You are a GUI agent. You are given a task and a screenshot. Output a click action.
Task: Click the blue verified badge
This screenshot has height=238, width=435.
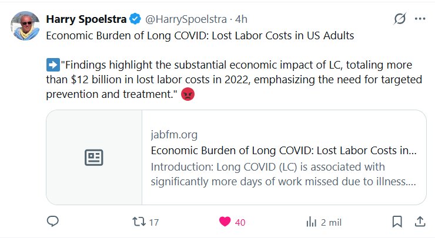point(135,19)
